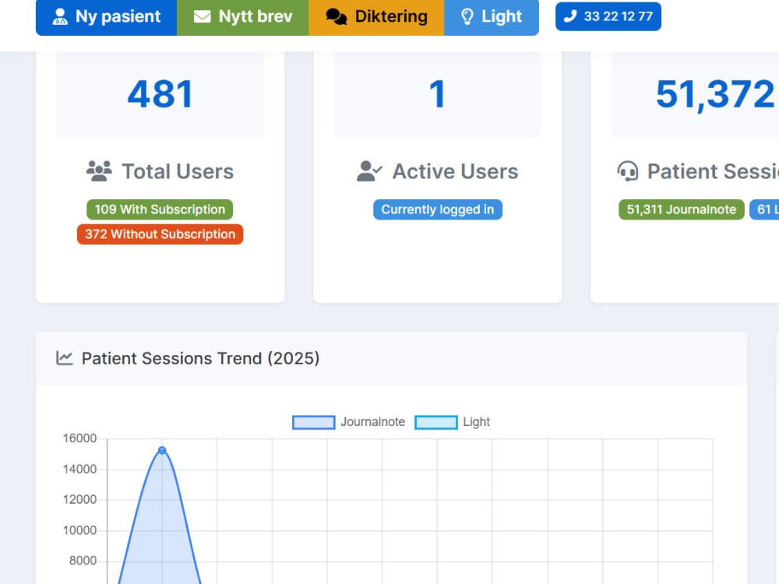Toggle Light series in chart legend
The height and width of the screenshot is (584, 779).
coord(452,422)
